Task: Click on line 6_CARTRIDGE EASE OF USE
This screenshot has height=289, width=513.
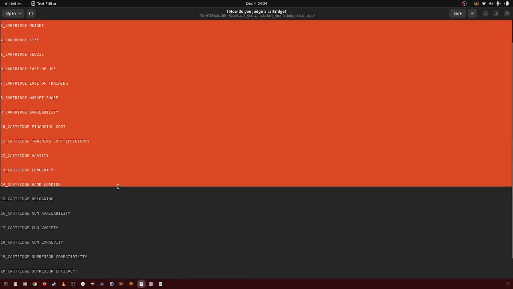Action: coord(28,69)
